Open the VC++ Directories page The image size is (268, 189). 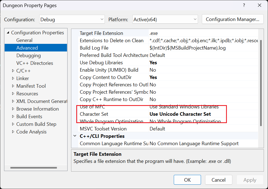[35, 63]
